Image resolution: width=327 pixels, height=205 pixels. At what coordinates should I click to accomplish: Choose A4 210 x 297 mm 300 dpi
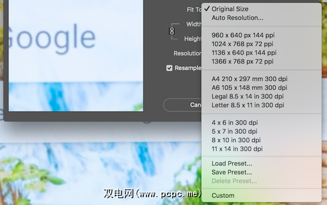[x=261, y=79]
